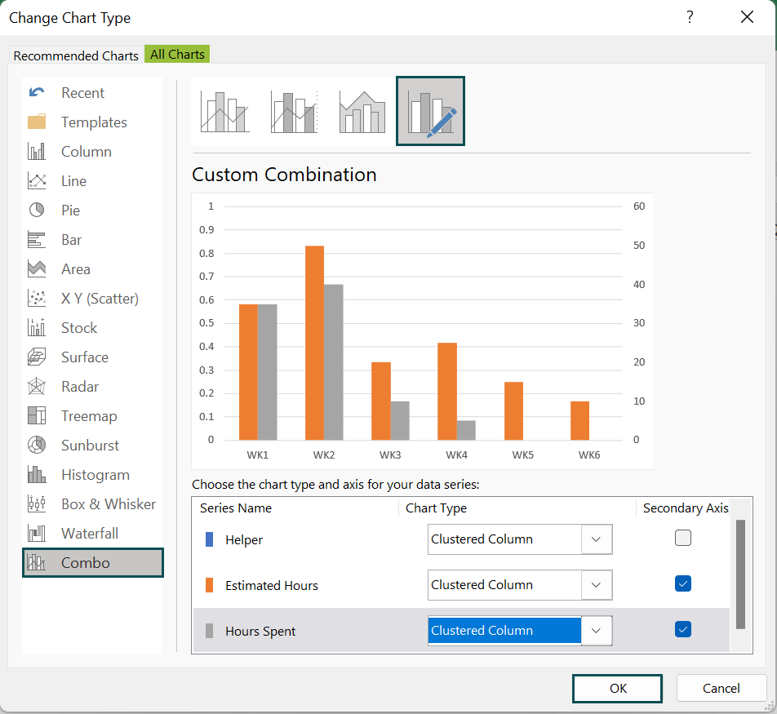The height and width of the screenshot is (714, 777).
Task: Click the series list vertical scrollbar
Action: [741, 574]
